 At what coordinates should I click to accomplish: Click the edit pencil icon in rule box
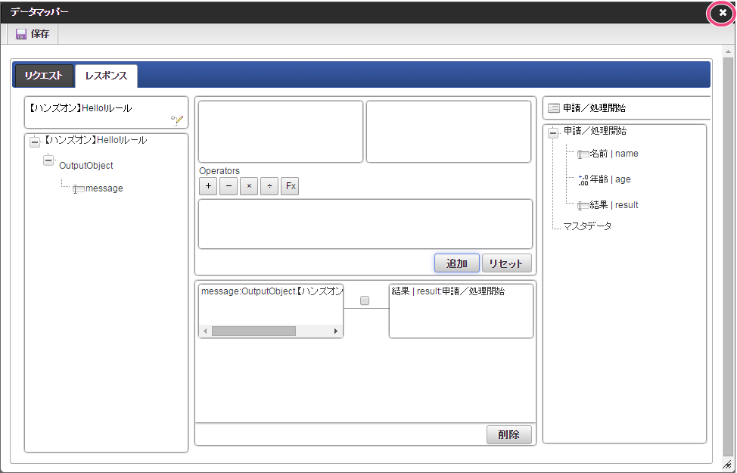pos(177,120)
